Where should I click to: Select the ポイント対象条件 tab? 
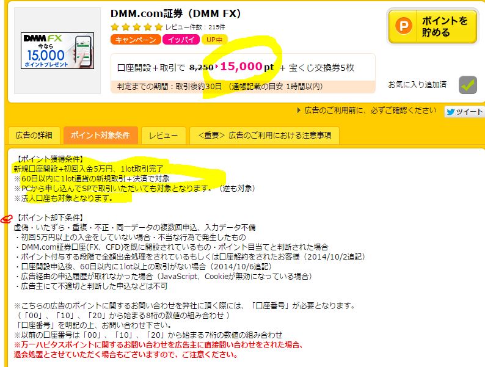click(100, 135)
